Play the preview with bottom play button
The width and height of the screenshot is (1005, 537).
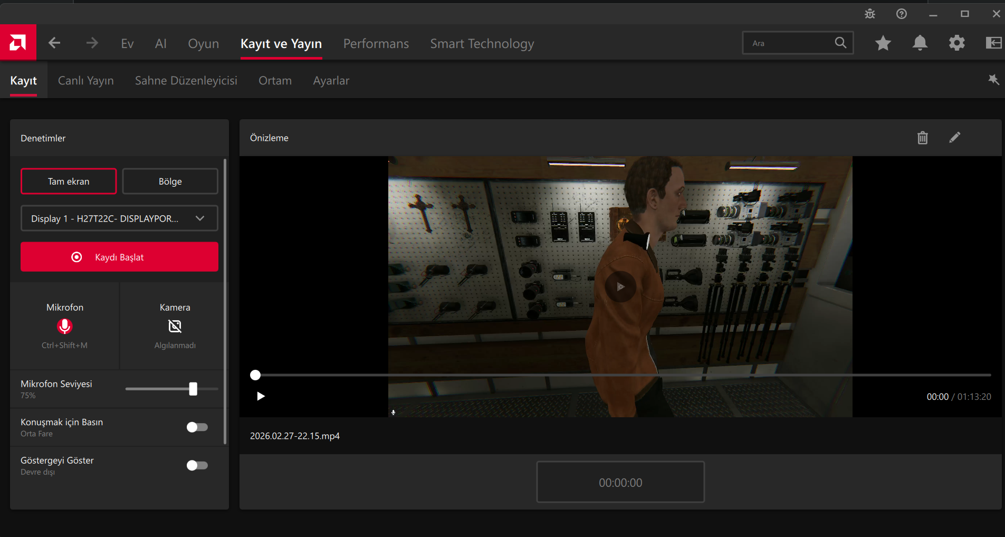261,396
